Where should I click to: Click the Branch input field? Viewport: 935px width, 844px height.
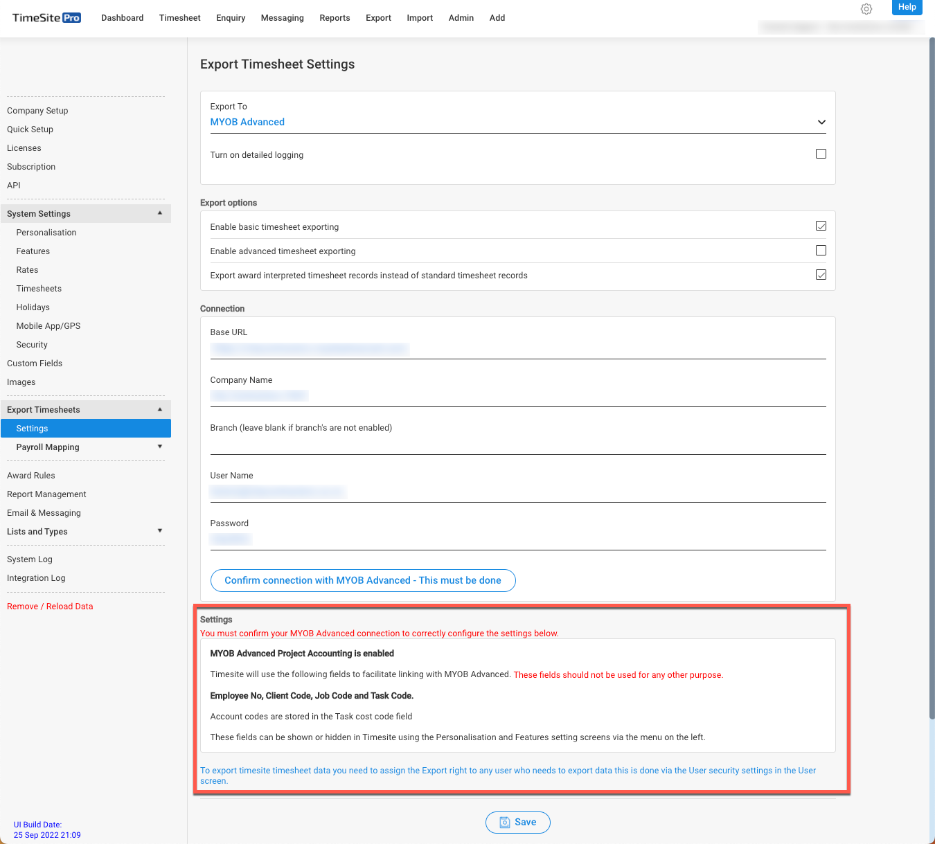[x=518, y=445]
